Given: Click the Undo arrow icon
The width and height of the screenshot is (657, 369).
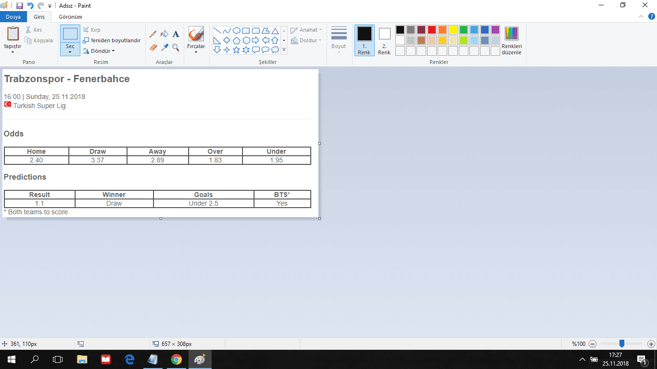Looking at the screenshot, I should click(x=30, y=6).
